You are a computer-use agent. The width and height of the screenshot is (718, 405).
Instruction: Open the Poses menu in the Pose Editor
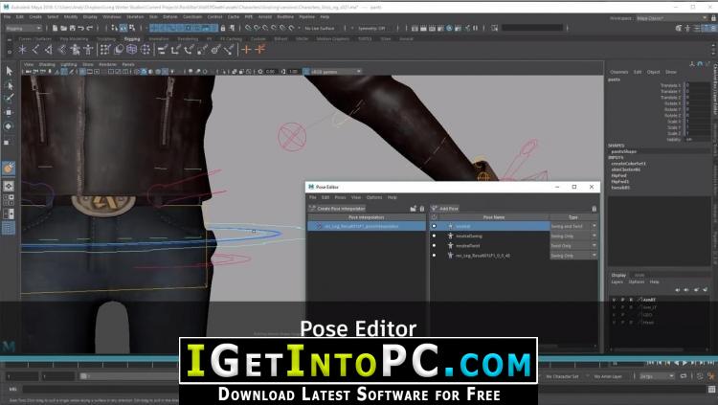[x=340, y=197]
